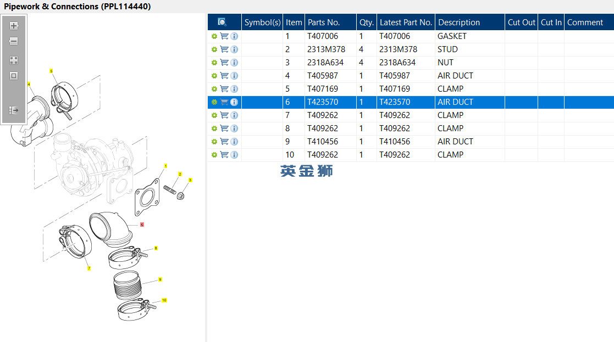The width and height of the screenshot is (614, 342).
Task: Open info for item 10 CLAMP
Action: [234, 155]
